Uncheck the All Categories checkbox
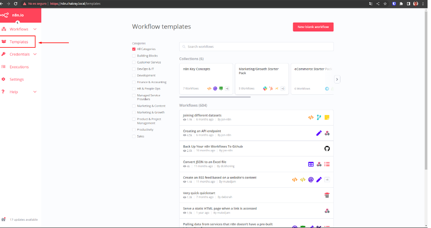The height and width of the screenshot is (228, 431). point(134,49)
